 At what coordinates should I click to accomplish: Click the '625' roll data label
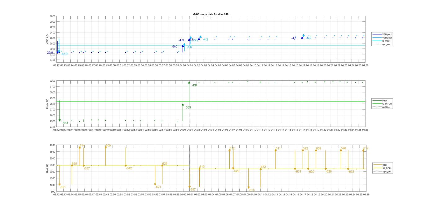74,163
